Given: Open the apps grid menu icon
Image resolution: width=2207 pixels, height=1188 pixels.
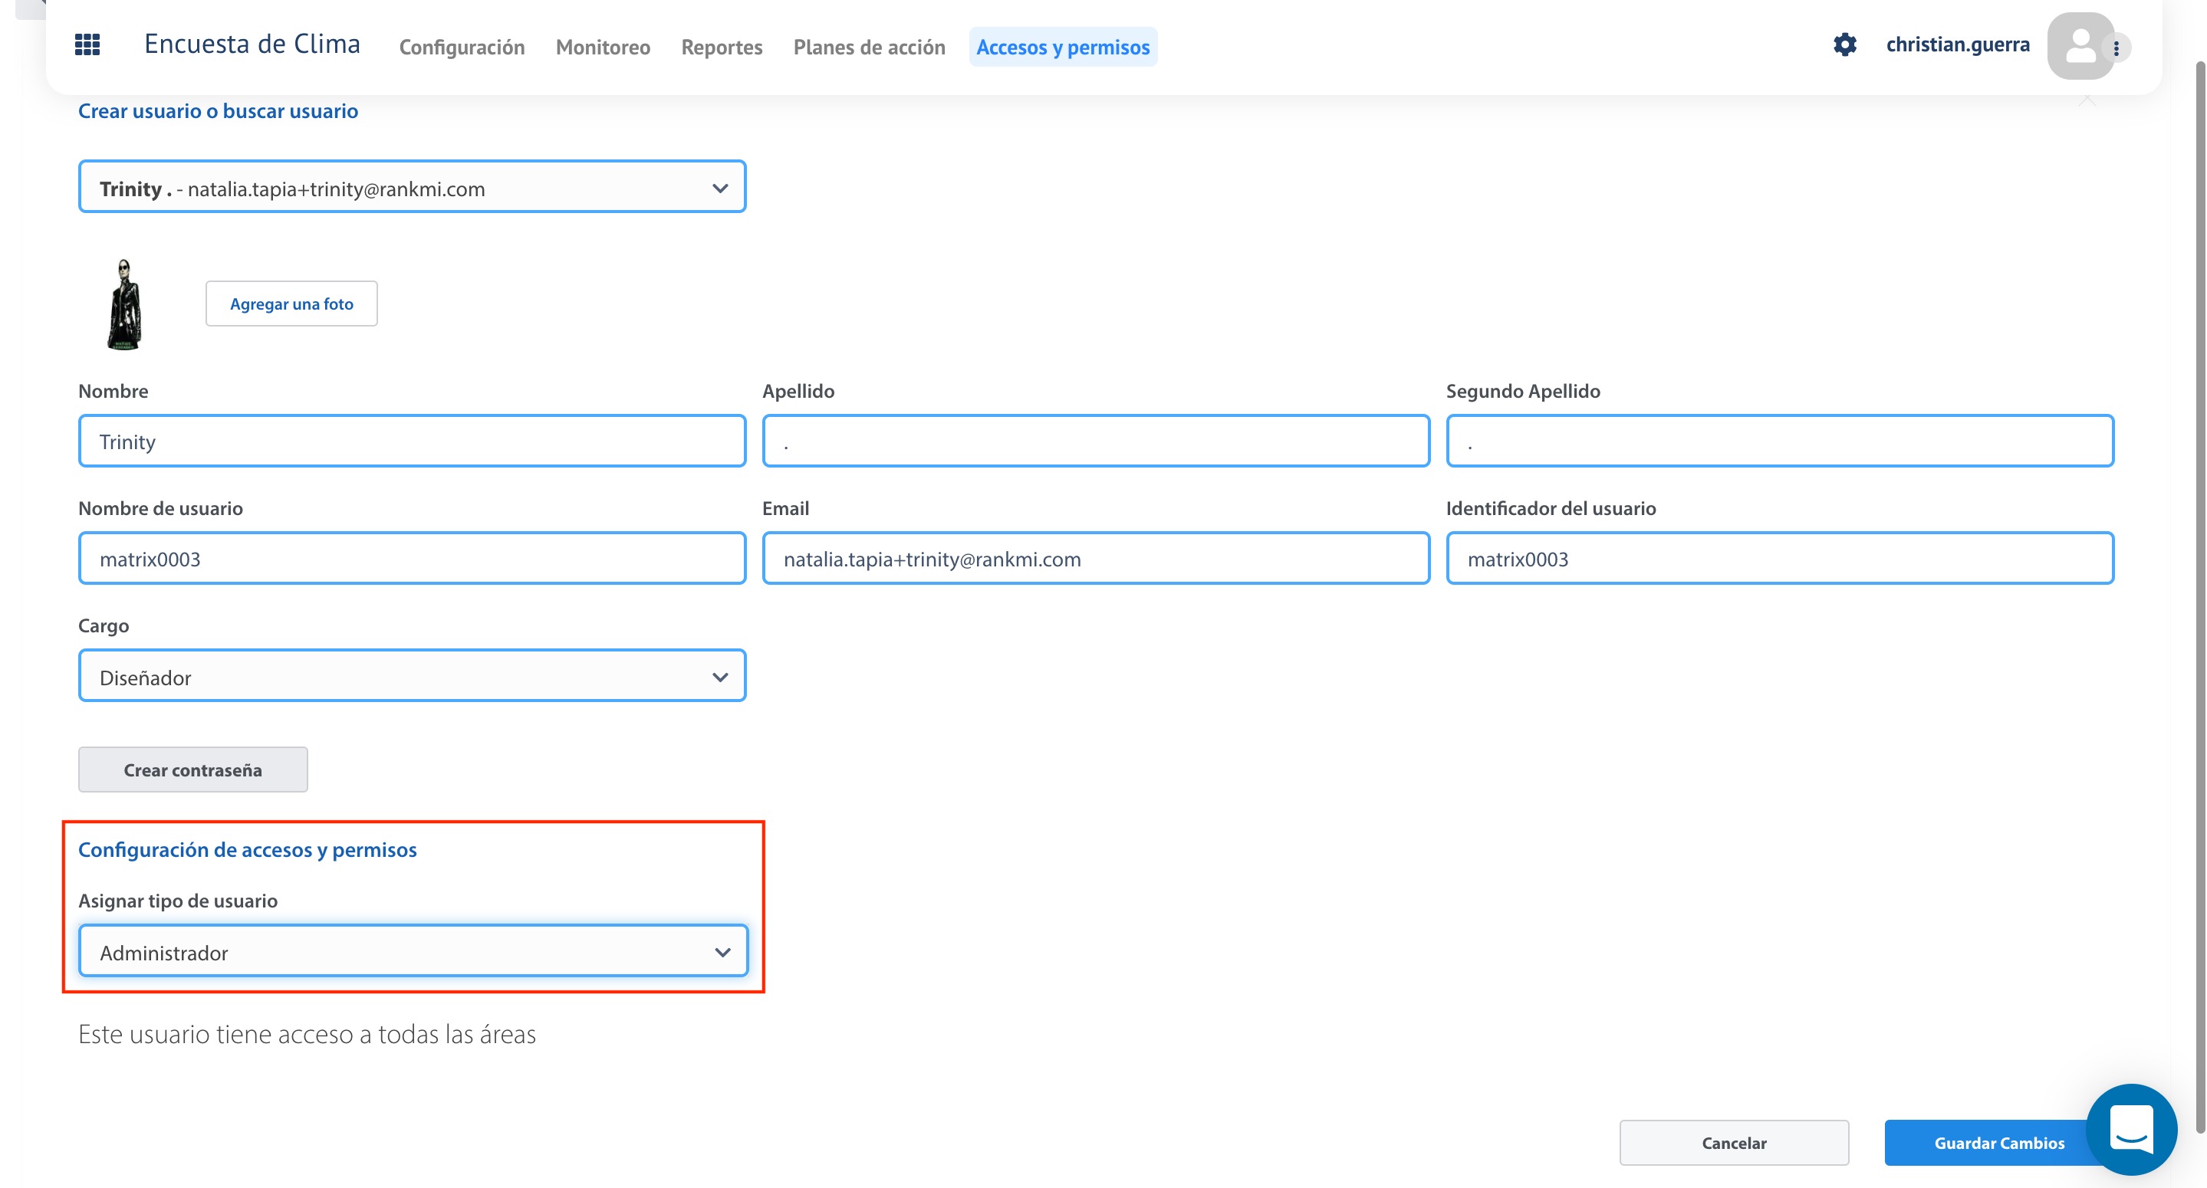Looking at the screenshot, I should click(87, 44).
